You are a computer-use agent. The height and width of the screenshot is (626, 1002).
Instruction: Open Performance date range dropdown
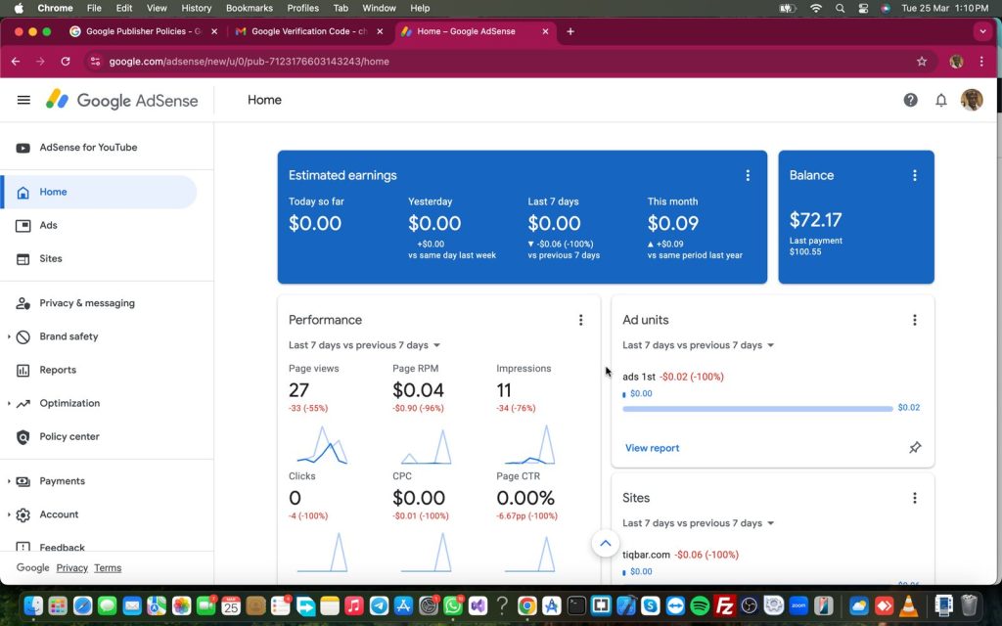tap(364, 345)
